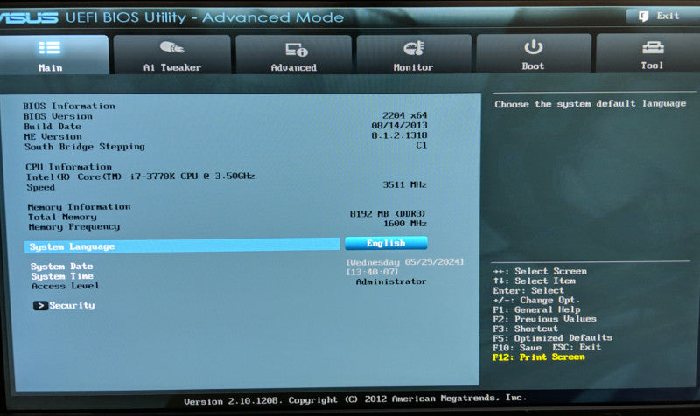Click the South Bridge Stepping label
Screen dimensions: 700x416
[85, 147]
